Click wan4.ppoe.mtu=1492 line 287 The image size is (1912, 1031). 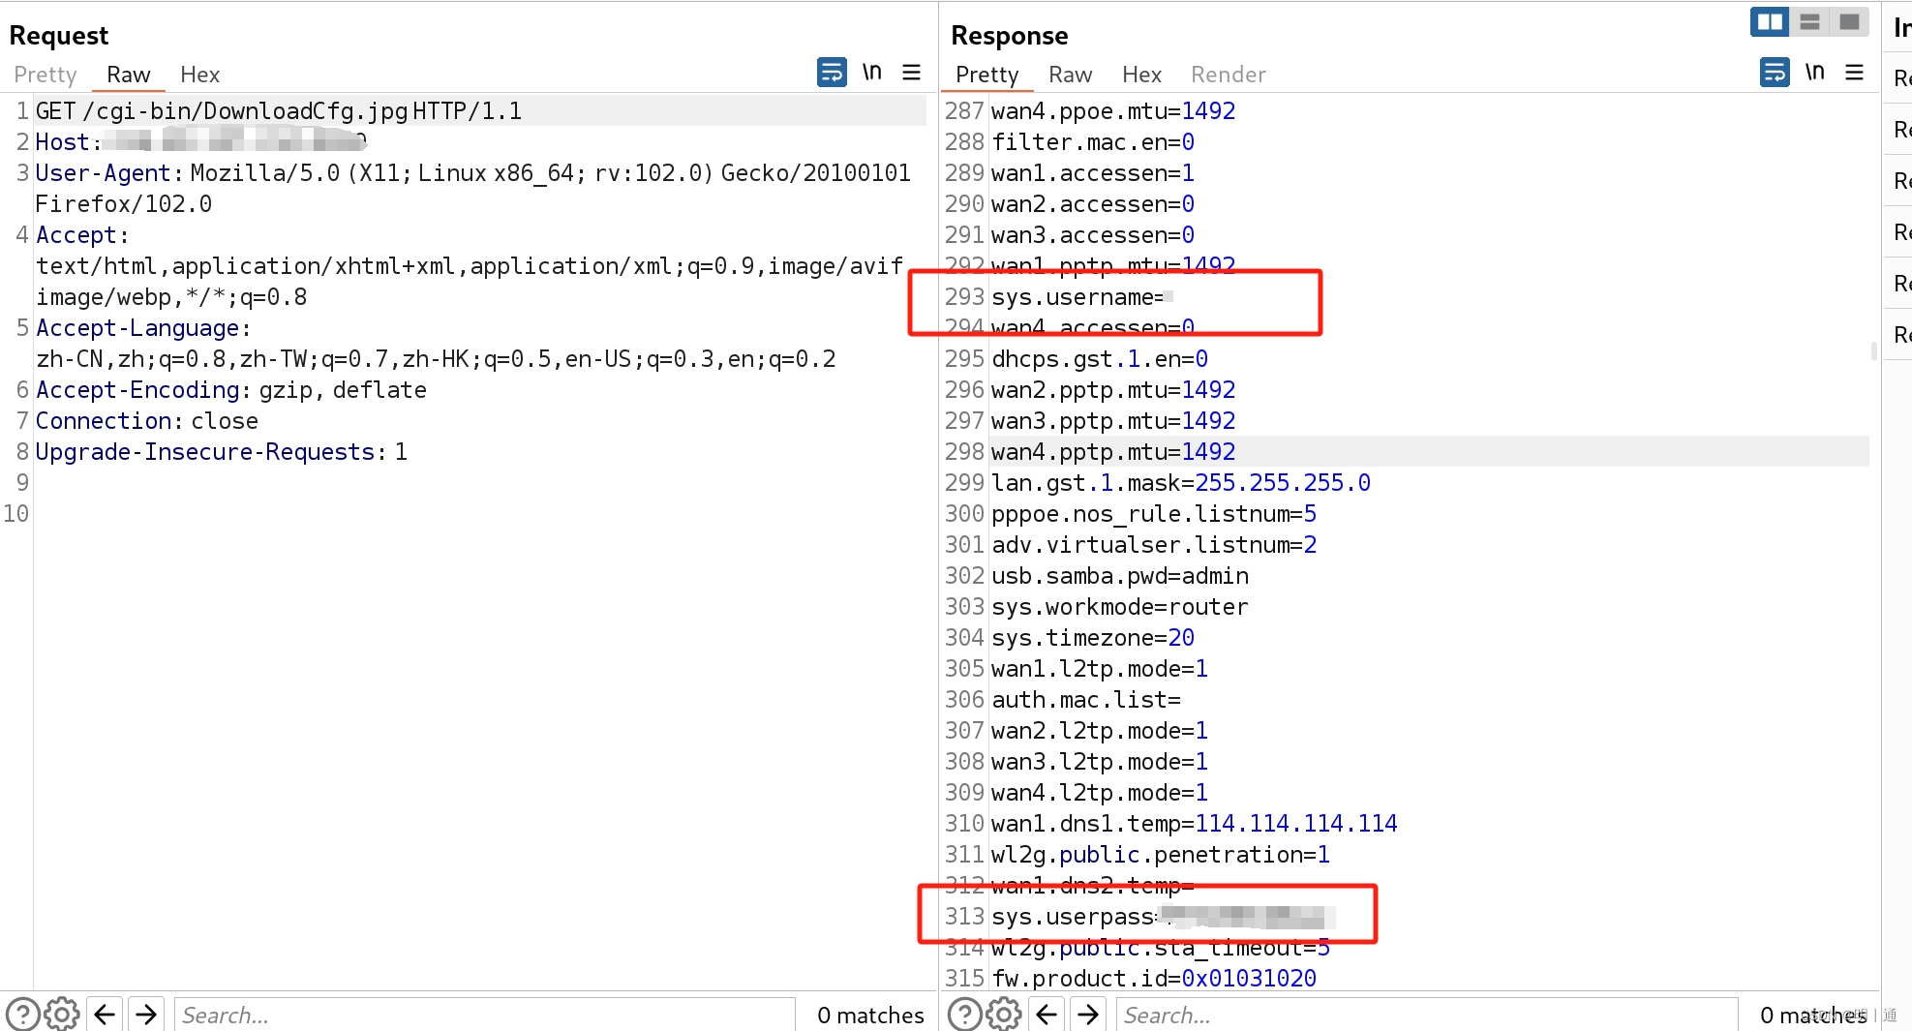coord(1113,111)
